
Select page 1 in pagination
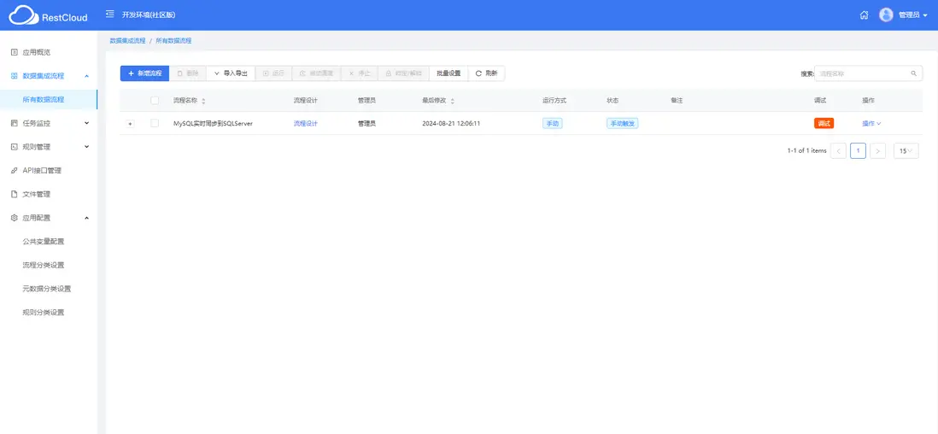pyautogui.click(x=858, y=151)
